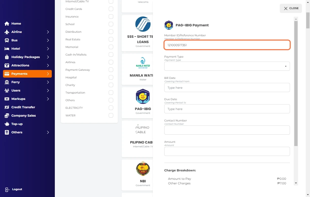Open the Payment Type dropdown
The height and width of the screenshot is (197, 310).
pos(227,66)
